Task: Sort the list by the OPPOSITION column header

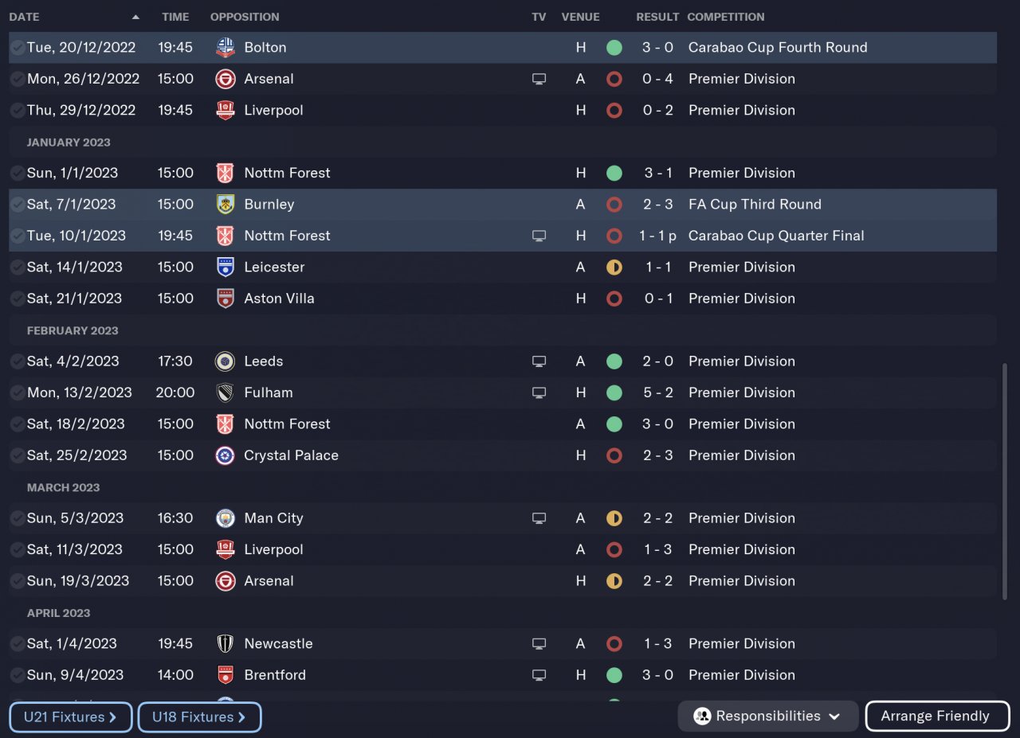Action: click(245, 17)
